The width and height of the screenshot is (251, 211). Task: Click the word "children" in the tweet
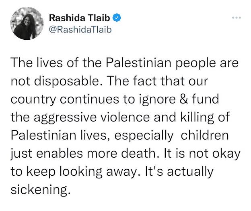pos(205,135)
